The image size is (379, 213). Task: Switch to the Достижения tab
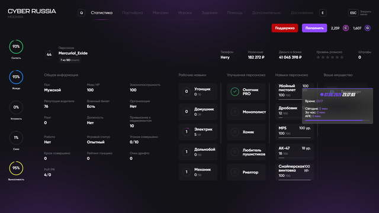coord(301,13)
